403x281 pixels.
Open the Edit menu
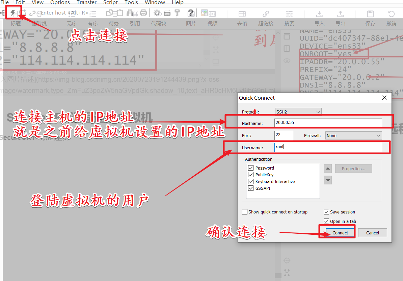(20, 3)
